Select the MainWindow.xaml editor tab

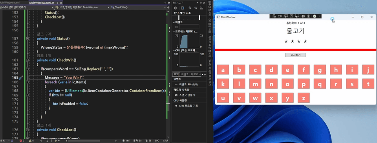click(x=9, y=3)
